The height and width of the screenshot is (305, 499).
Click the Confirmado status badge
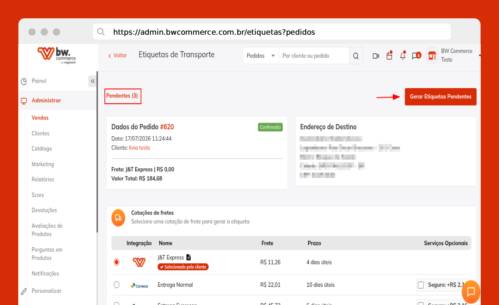[x=270, y=127]
